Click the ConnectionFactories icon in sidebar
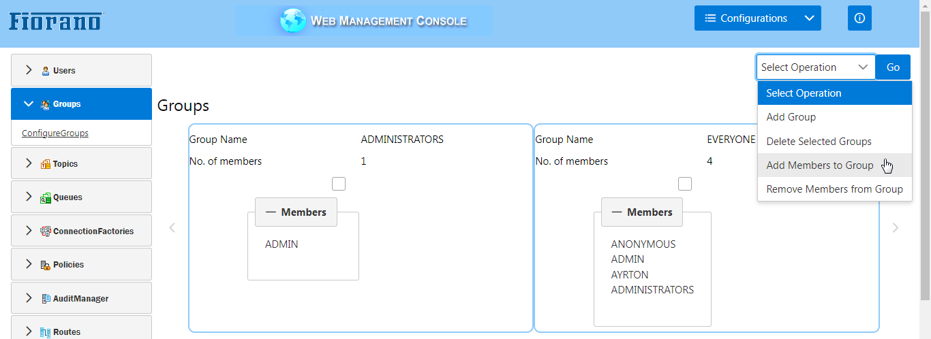Viewport: 931px width, 339px height. [46, 231]
